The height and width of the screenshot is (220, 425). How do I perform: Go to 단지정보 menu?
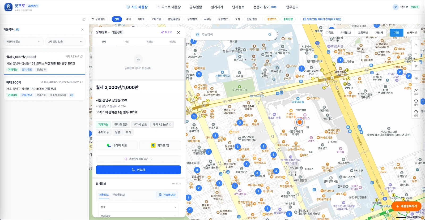(x=238, y=7)
